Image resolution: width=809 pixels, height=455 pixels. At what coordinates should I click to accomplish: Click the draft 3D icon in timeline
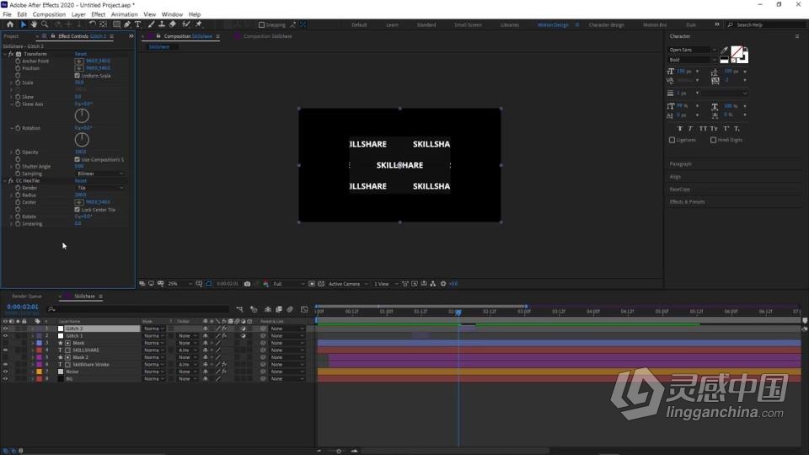(x=254, y=309)
